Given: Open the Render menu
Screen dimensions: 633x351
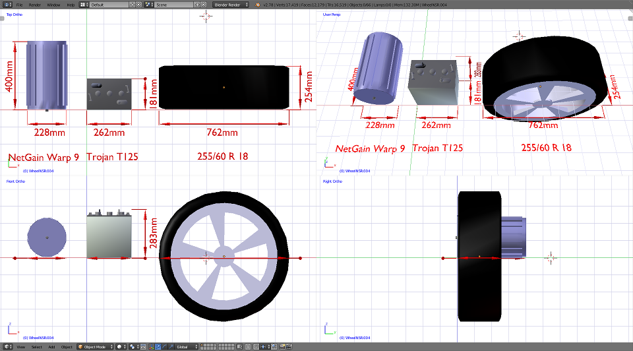Looking at the screenshot, I should 34,5.
